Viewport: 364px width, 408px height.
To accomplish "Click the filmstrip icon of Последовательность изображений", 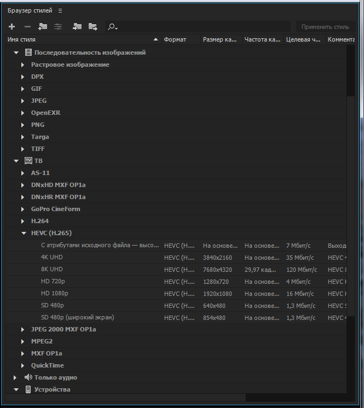I will point(28,53).
